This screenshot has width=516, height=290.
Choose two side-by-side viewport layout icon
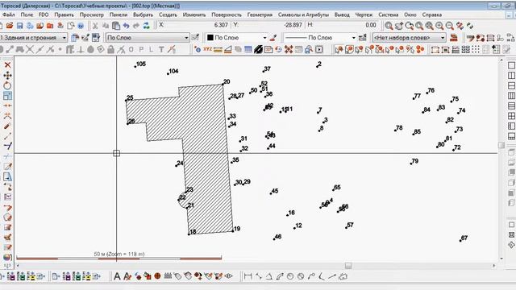point(511,75)
